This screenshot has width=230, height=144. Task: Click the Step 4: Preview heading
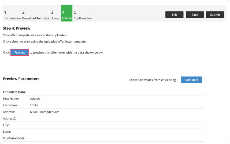(x=17, y=28)
